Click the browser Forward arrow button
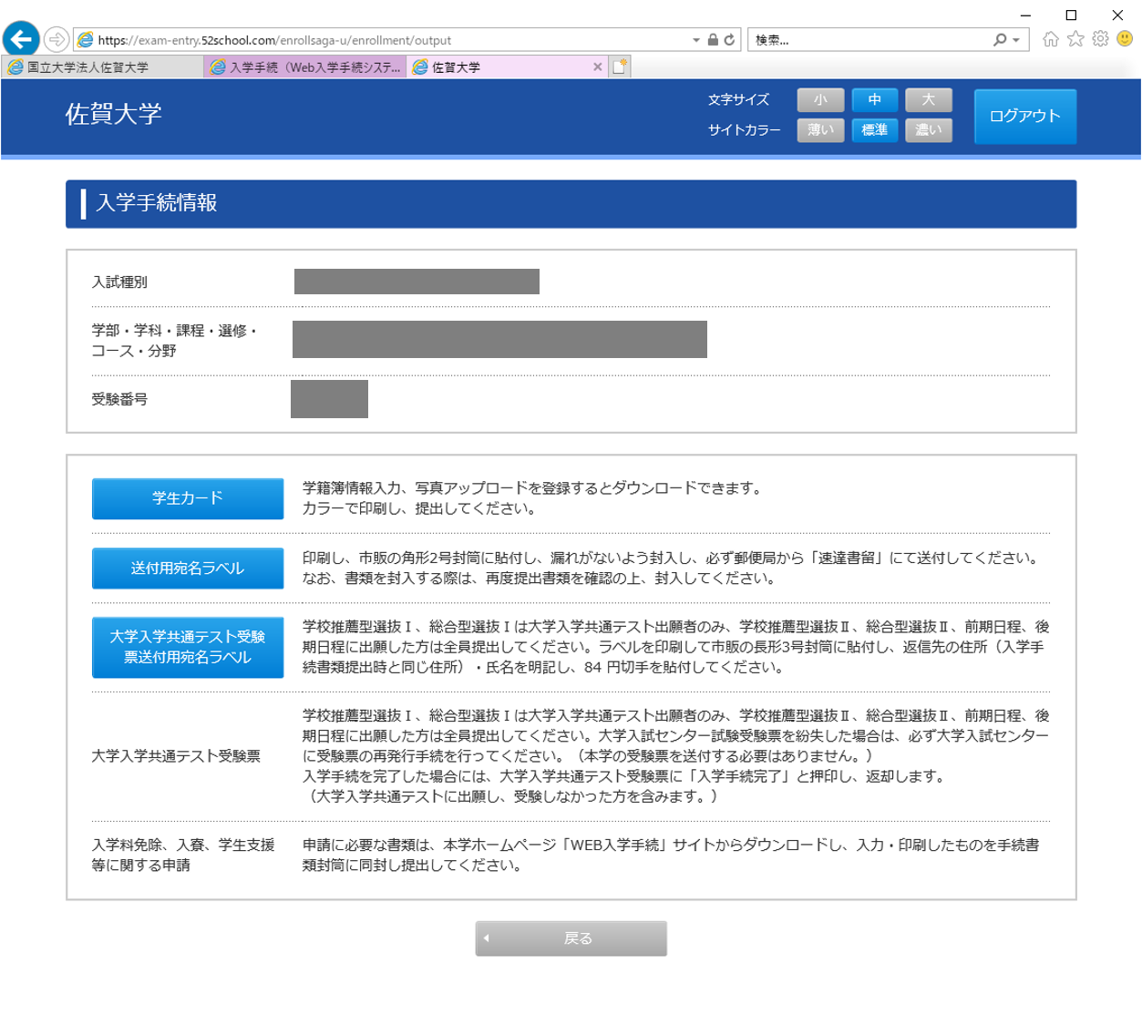 pyautogui.click(x=57, y=39)
